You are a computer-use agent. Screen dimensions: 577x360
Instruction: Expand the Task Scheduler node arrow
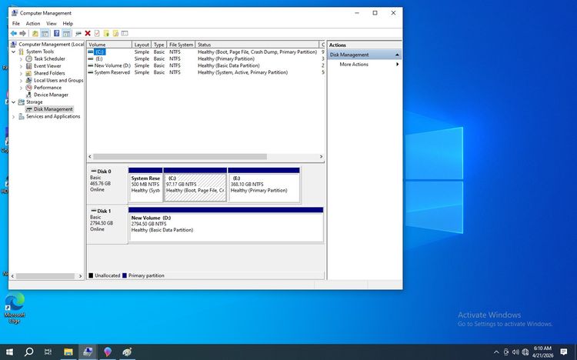(21, 59)
